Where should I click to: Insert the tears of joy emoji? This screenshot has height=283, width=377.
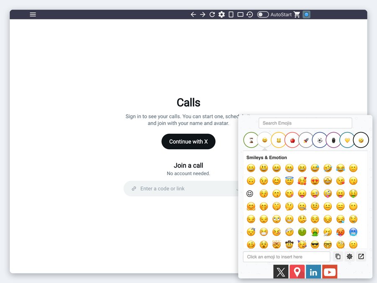(341, 168)
